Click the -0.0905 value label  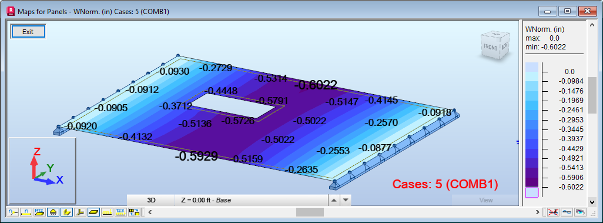(110, 108)
